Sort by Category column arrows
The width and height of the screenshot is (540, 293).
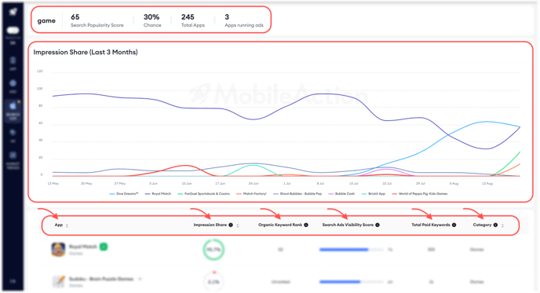(502, 225)
